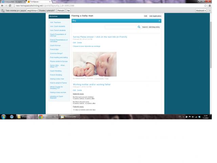Image resolution: width=217 pixels, height=163 pixels.
Task: Click the Action Center flag tray icon
Action: tap(190, 117)
